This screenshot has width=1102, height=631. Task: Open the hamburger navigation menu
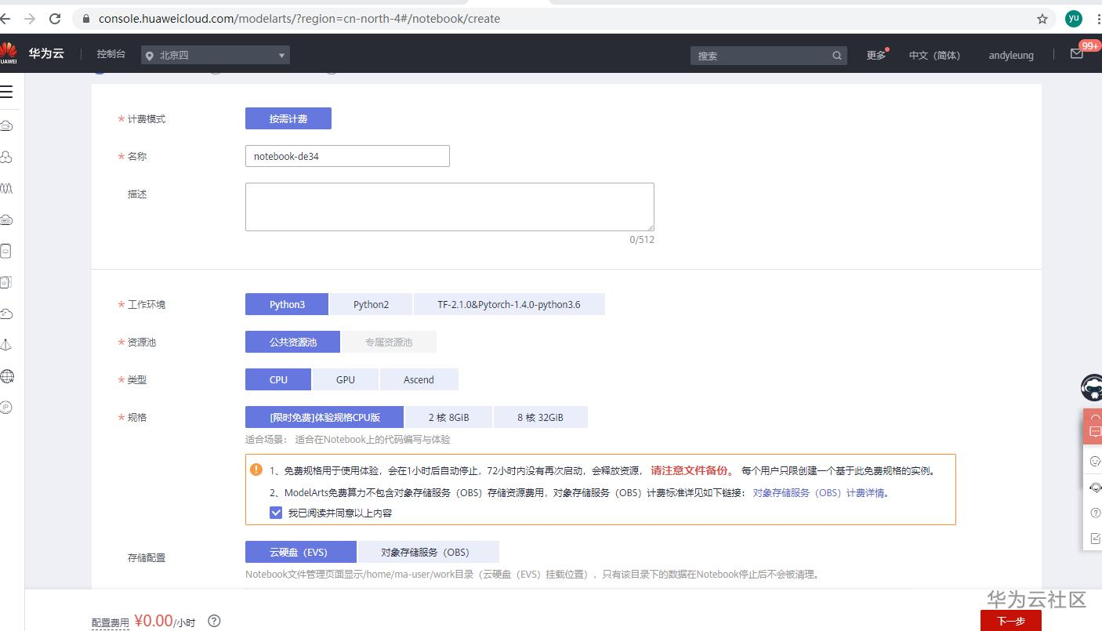pos(6,92)
